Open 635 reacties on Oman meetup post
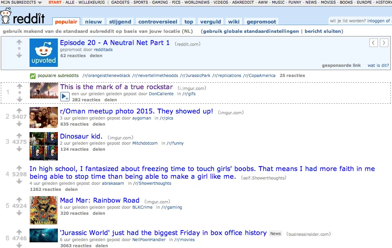The width and height of the screenshot is (392, 248). pyautogui.click(x=74, y=124)
